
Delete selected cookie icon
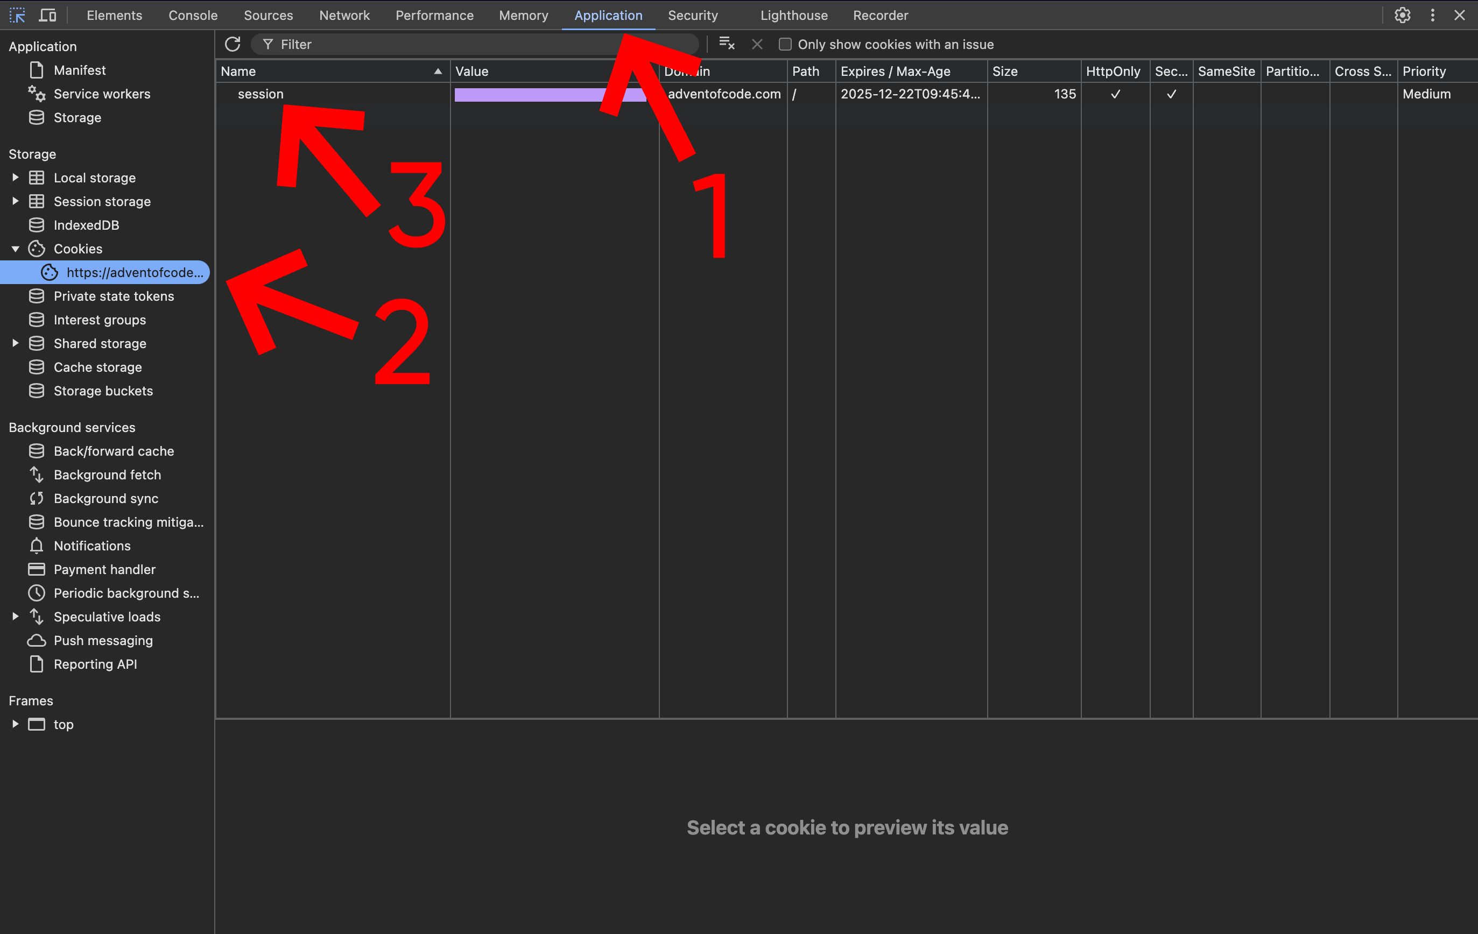pos(757,44)
